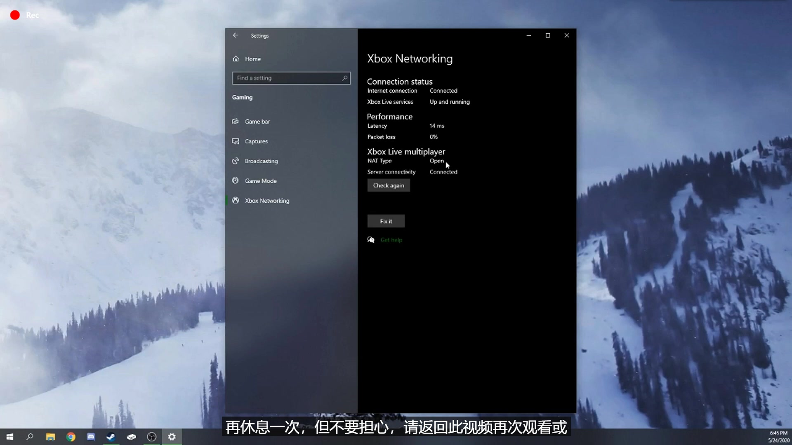The width and height of the screenshot is (792, 445).
Task: Open Broadcasting settings
Action: 291,161
